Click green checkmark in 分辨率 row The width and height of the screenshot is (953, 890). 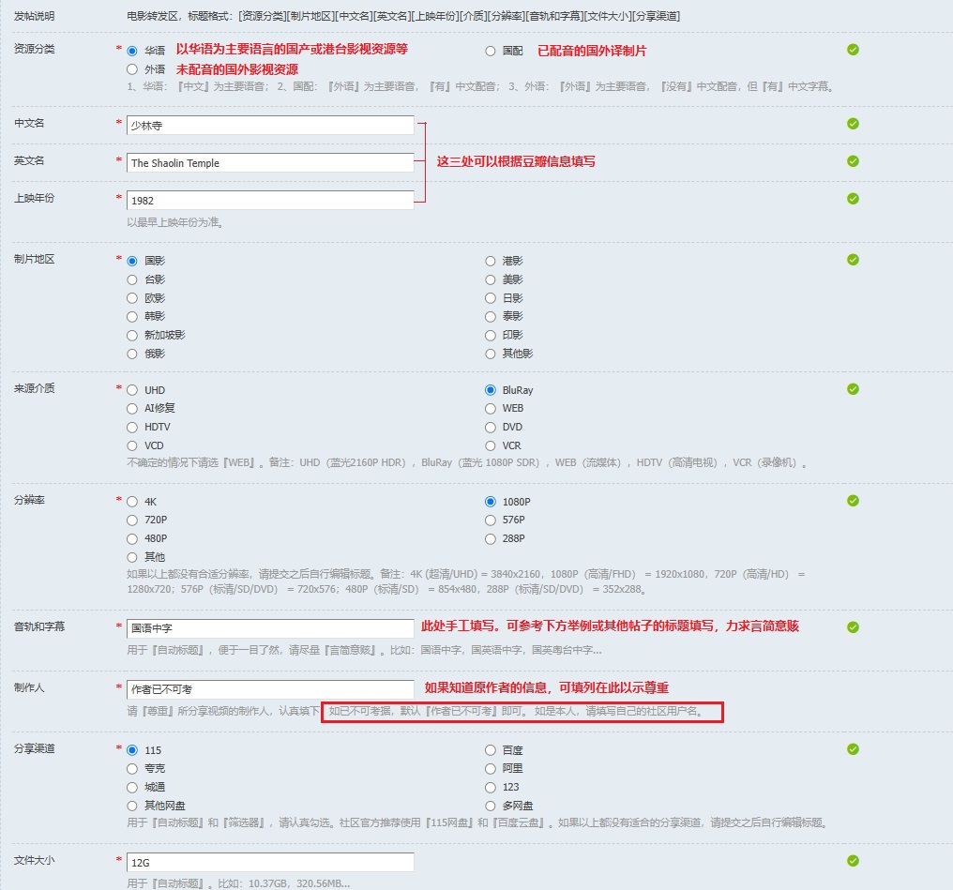tap(853, 501)
